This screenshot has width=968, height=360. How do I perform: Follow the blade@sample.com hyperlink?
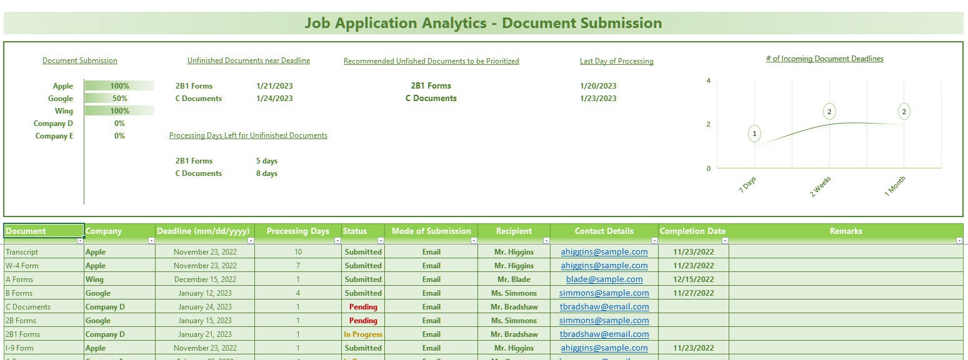[604, 279]
